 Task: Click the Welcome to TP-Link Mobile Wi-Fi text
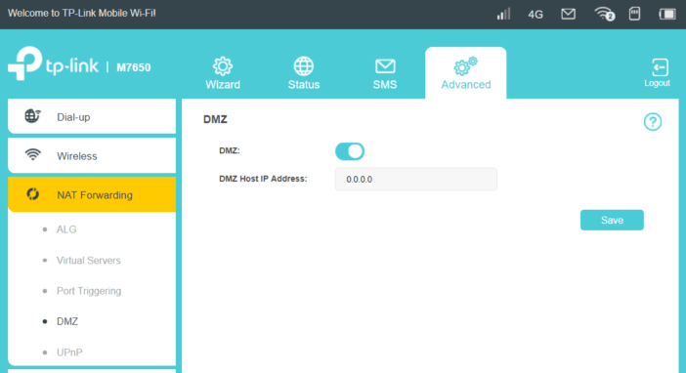pyautogui.click(x=82, y=13)
